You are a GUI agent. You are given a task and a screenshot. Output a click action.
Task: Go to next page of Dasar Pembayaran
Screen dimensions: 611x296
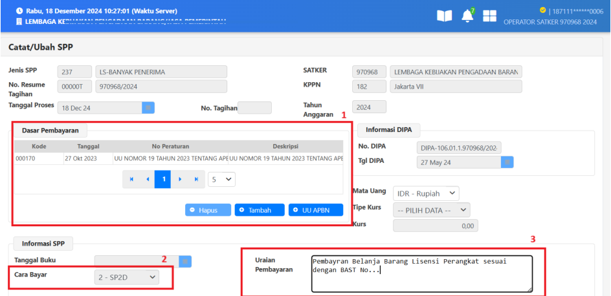tap(179, 179)
